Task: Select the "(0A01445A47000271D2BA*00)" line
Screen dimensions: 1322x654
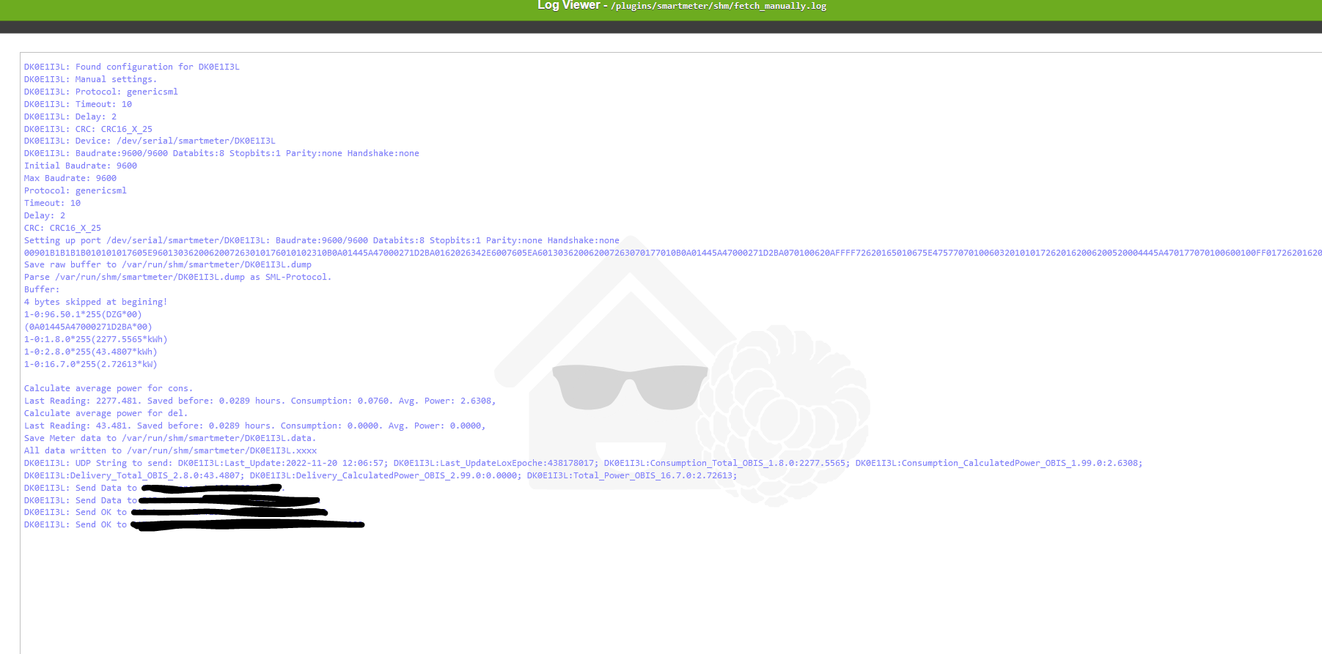Action: tap(88, 327)
